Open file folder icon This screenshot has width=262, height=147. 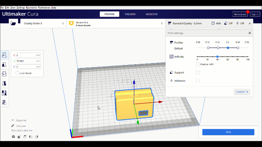pos(13,23)
